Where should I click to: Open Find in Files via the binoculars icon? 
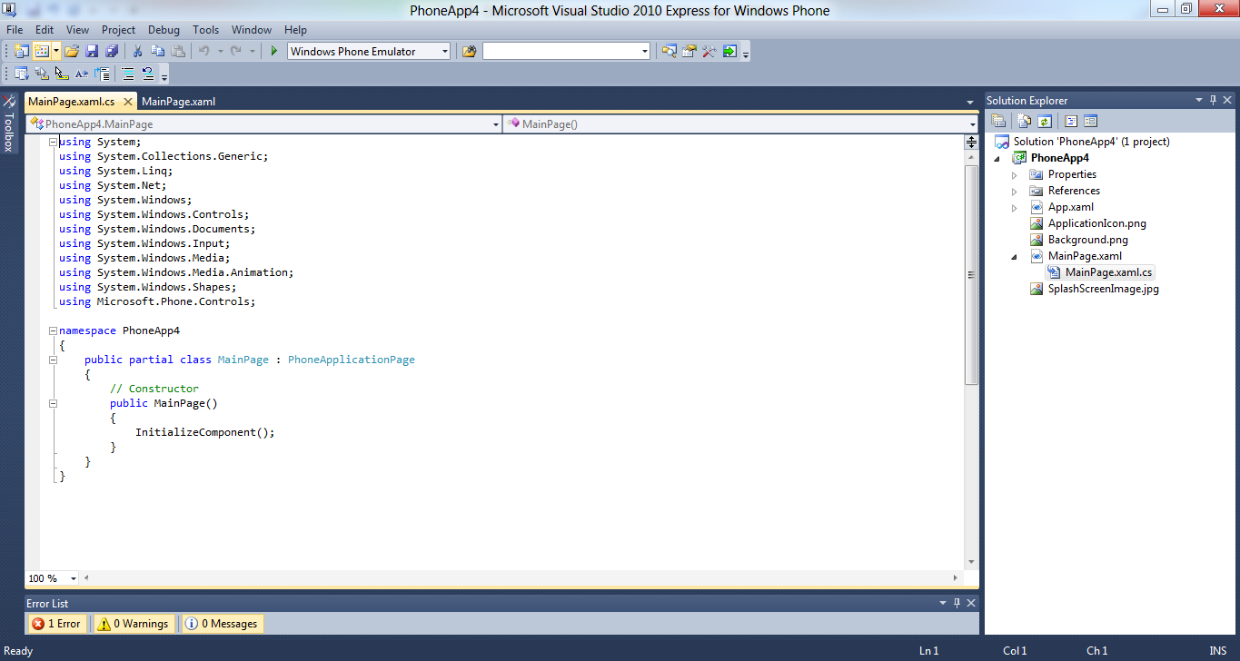469,52
